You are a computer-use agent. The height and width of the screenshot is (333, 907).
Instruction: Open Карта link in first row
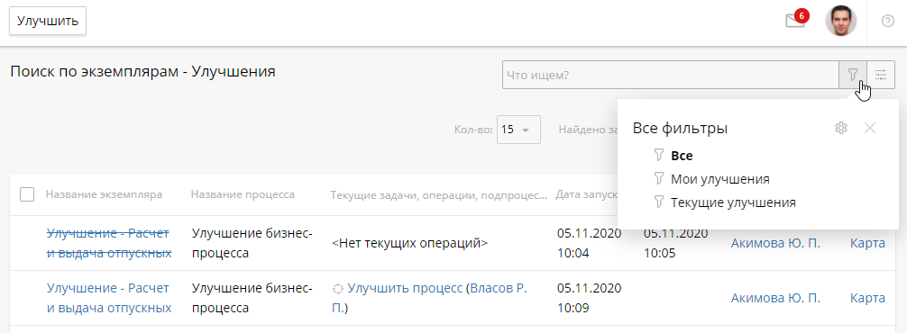[867, 243]
